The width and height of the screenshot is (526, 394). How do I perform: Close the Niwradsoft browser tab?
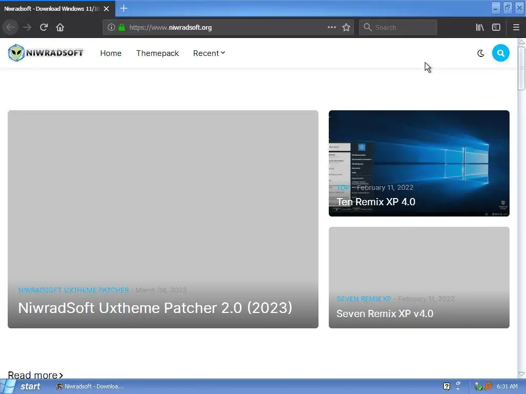(106, 9)
